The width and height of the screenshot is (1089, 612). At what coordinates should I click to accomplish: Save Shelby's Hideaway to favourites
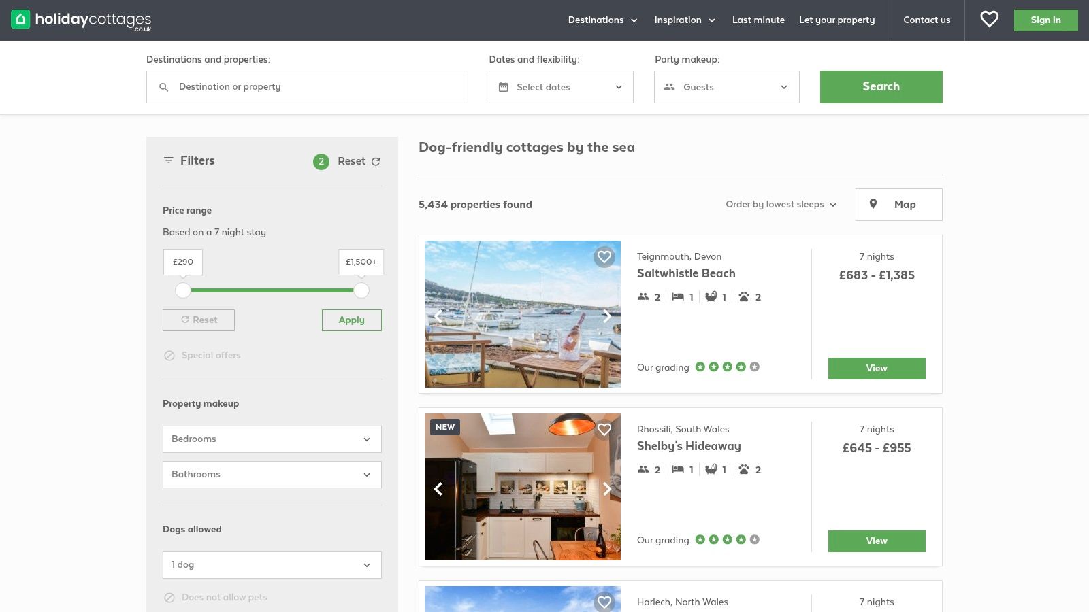pyautogui.click(x=604, y=430)
